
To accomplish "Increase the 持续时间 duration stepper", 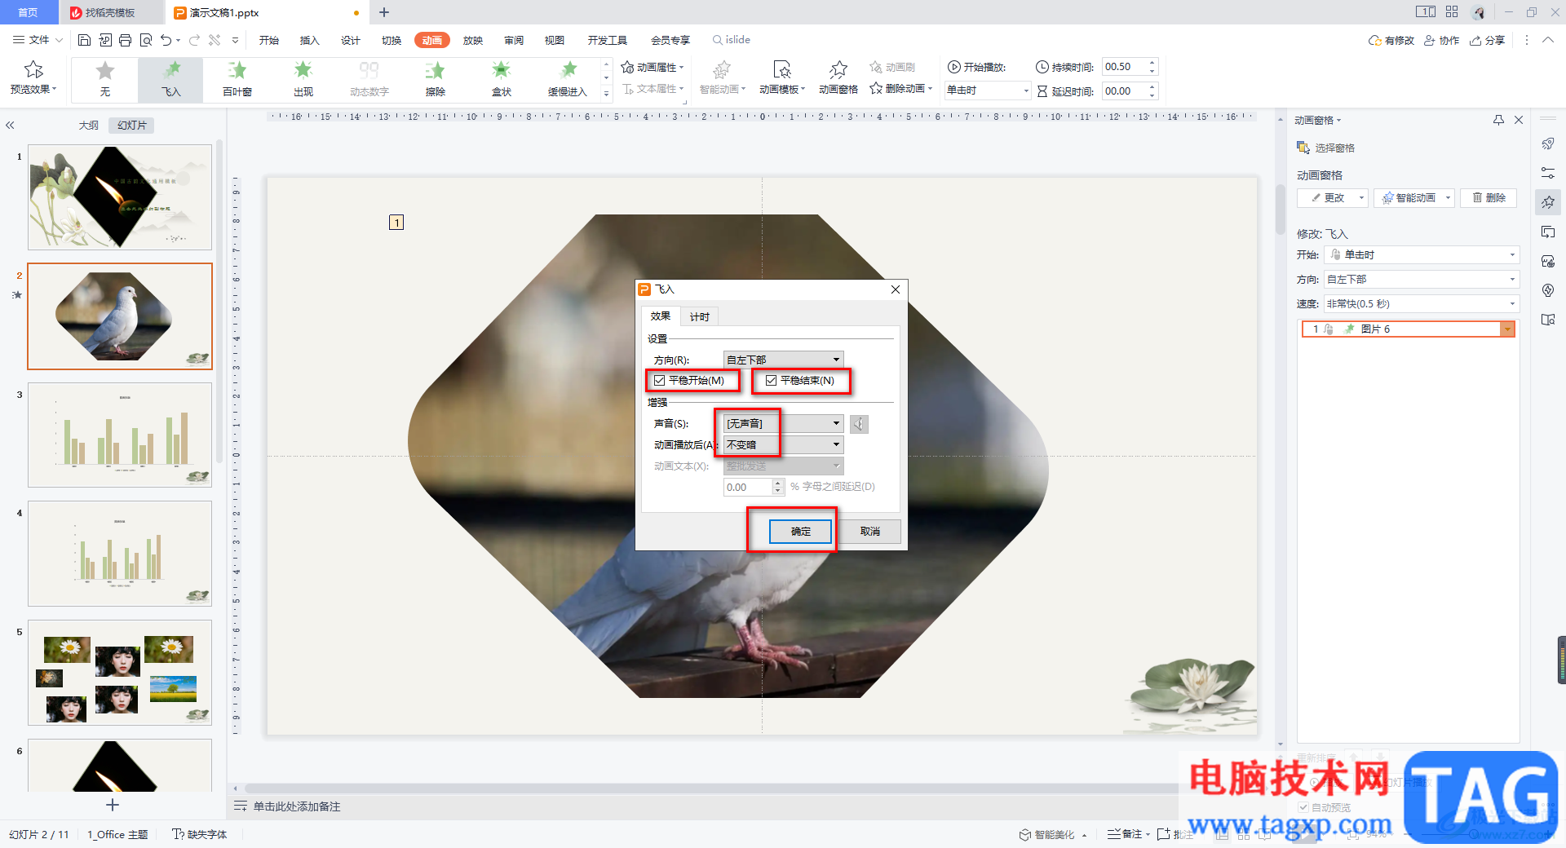I will [1152, 63].
